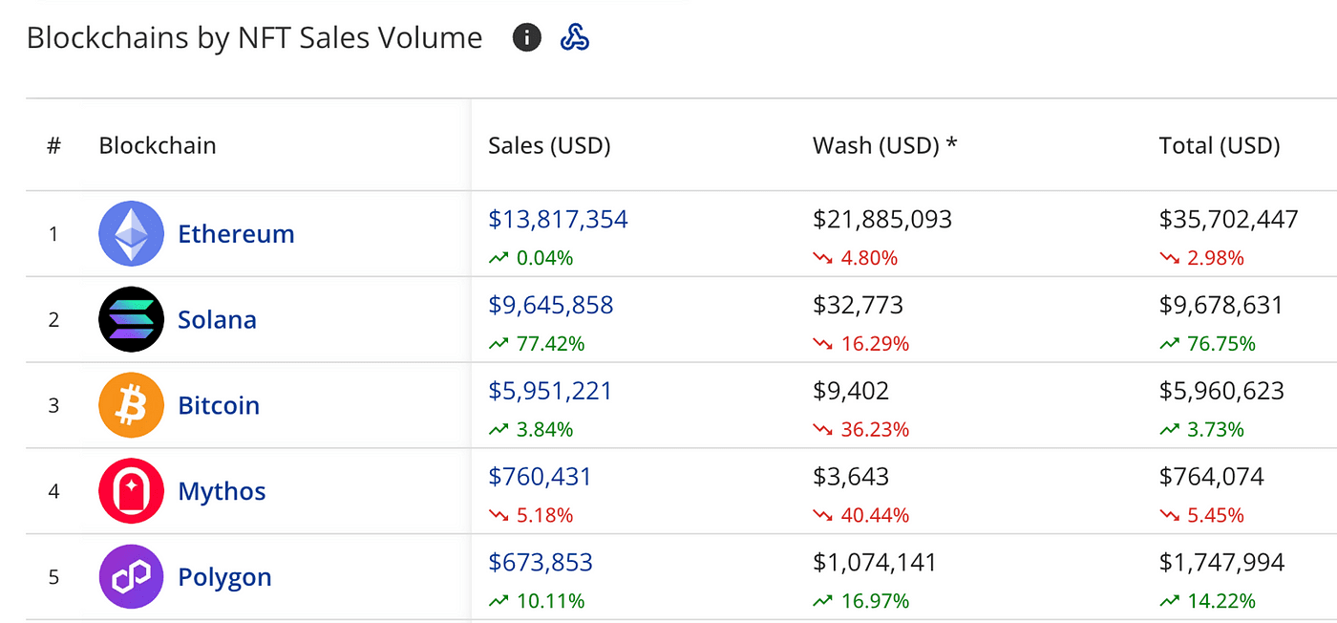
Task: Open the Polygon blockchain link
Action: coord(224,578)
